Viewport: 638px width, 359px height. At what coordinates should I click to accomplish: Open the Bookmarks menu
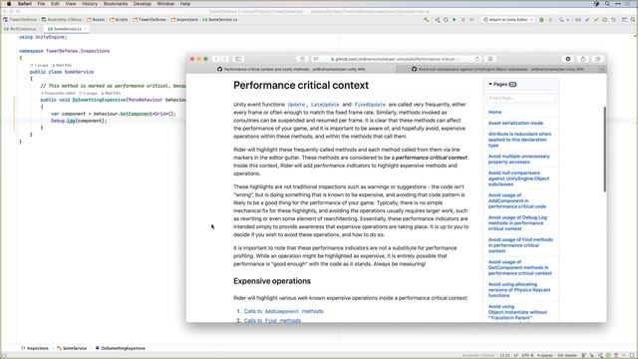coord(116,4)
